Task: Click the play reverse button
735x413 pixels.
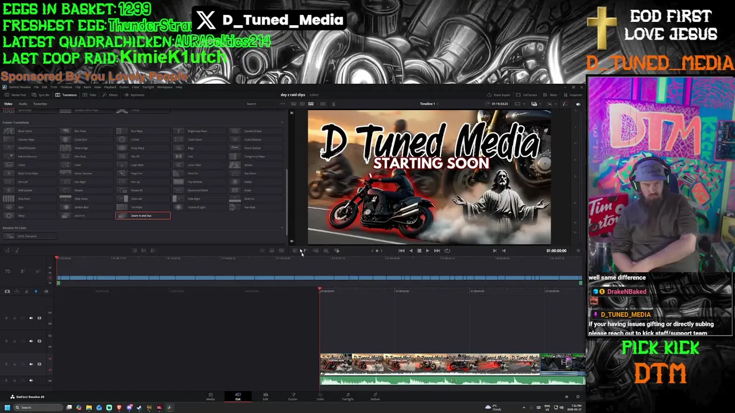Action: click(410, 251)
